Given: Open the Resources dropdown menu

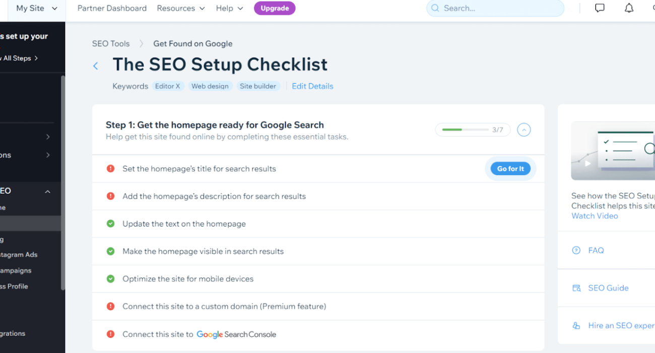Looking at the screenshot, I should tap(181, 8).
